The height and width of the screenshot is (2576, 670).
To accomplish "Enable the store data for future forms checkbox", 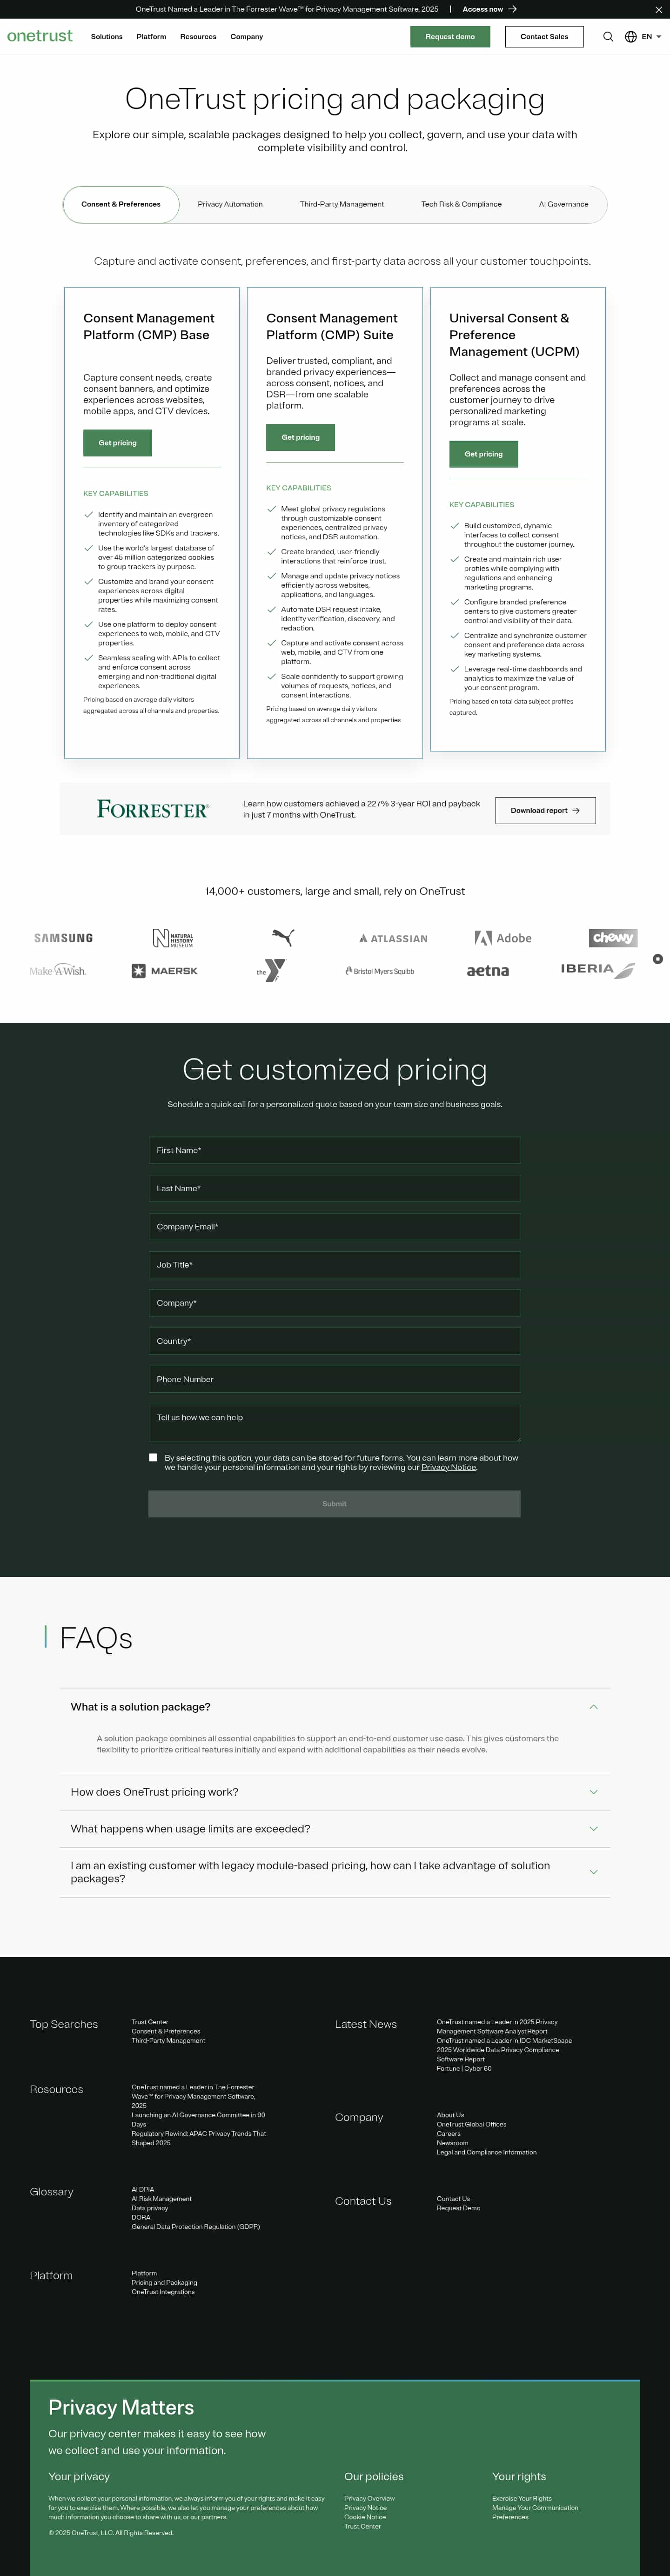I will 153,1457.
